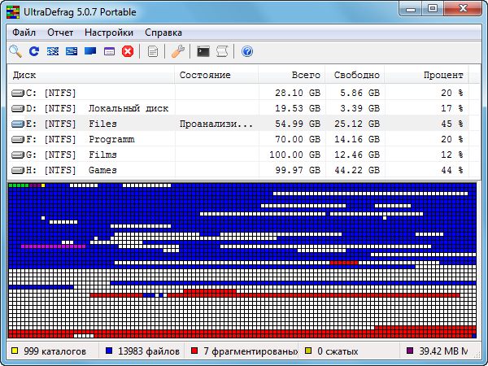Open the Файл menu
The image size is (488, 366).
coord(24,33)
